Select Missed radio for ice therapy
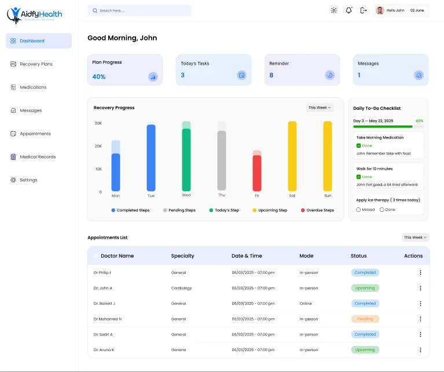Screen dimensions: 444x372 pos(358,210)
